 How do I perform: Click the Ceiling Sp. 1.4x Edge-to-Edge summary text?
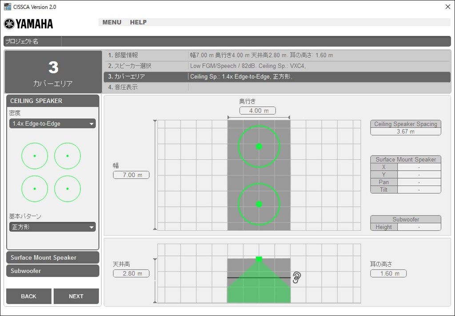241,76
